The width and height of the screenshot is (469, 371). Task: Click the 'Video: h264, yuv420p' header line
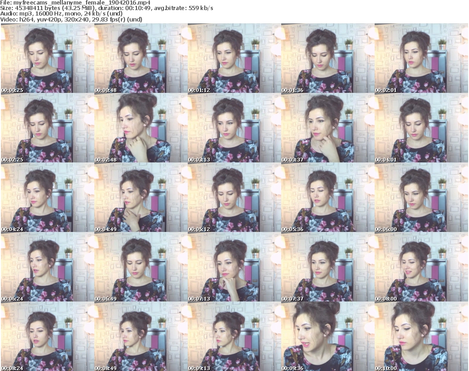(x=71, y=19)
